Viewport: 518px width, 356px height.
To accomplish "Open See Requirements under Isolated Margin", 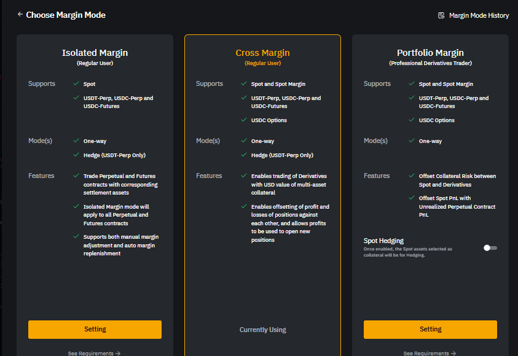I will 95,353.
